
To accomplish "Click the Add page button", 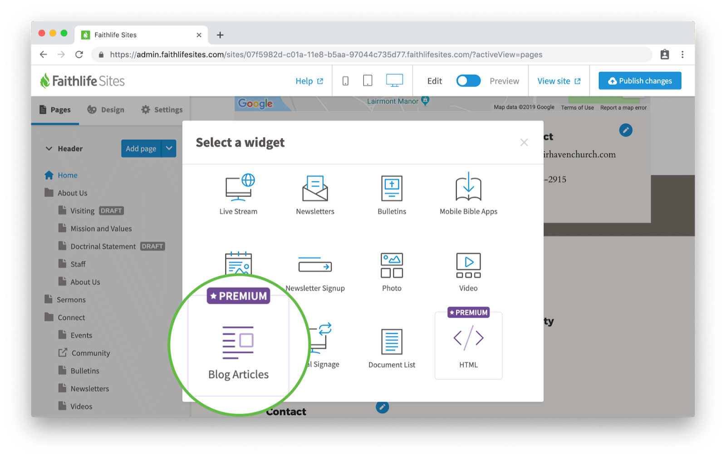I will 141,148.
